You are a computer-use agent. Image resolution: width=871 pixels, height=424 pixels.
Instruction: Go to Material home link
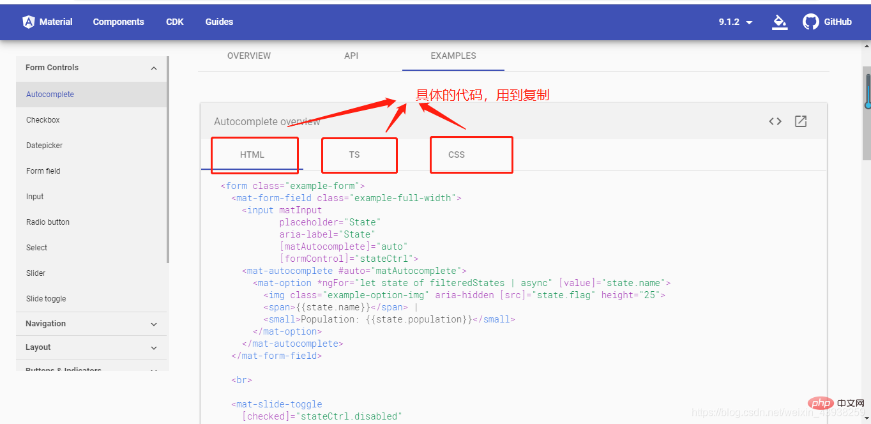tap(56, 22)
